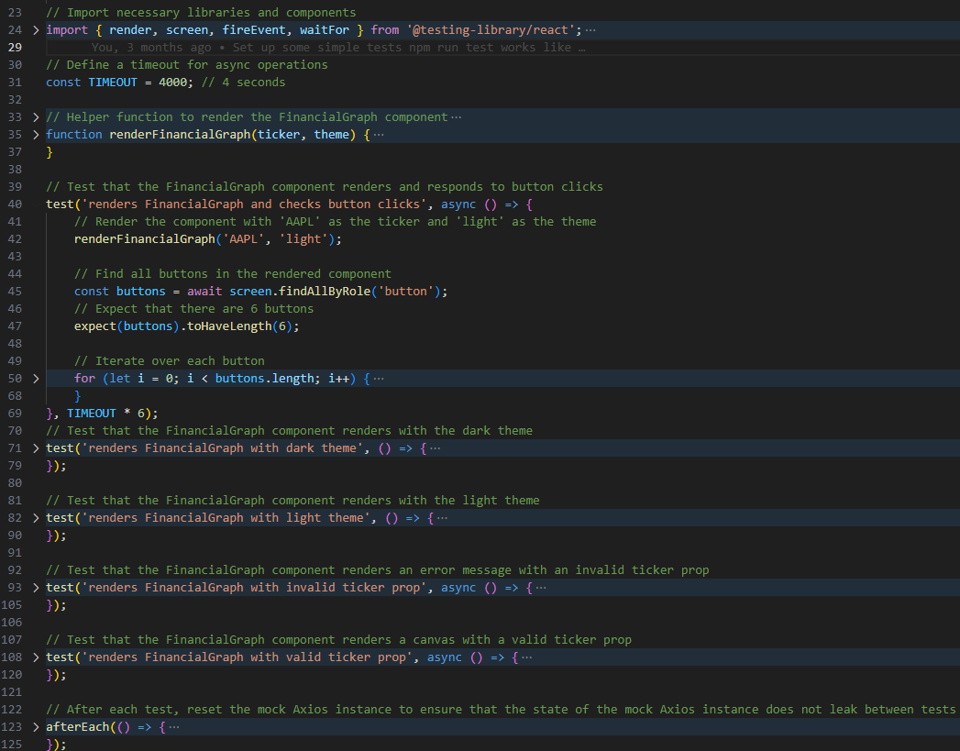Image resolution: width=960 pixels, height=751 pixels.
Task: Select line number 120 in the gutter
Action: [12, 675]
